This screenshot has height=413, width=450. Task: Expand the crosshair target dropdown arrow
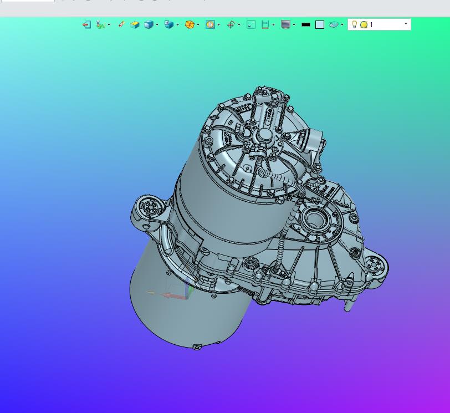point(239,25)
